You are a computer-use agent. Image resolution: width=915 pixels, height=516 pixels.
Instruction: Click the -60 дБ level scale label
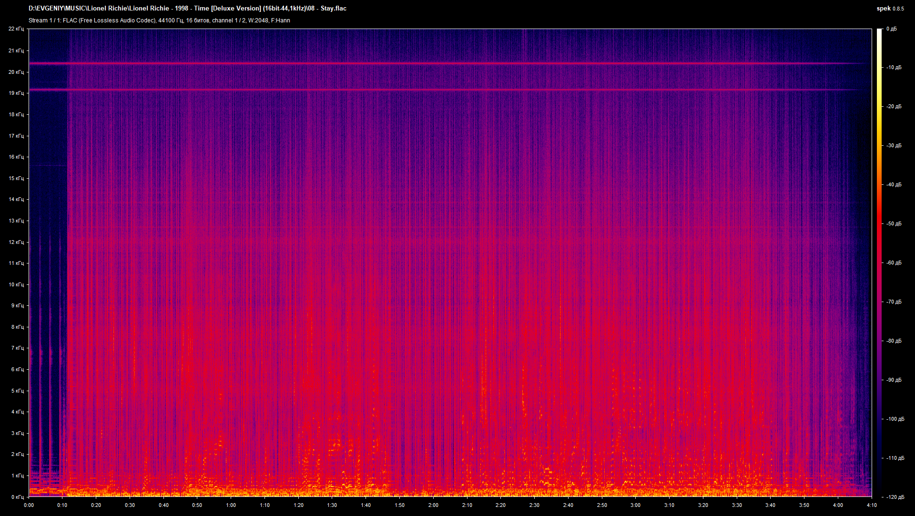pos(894,263)
